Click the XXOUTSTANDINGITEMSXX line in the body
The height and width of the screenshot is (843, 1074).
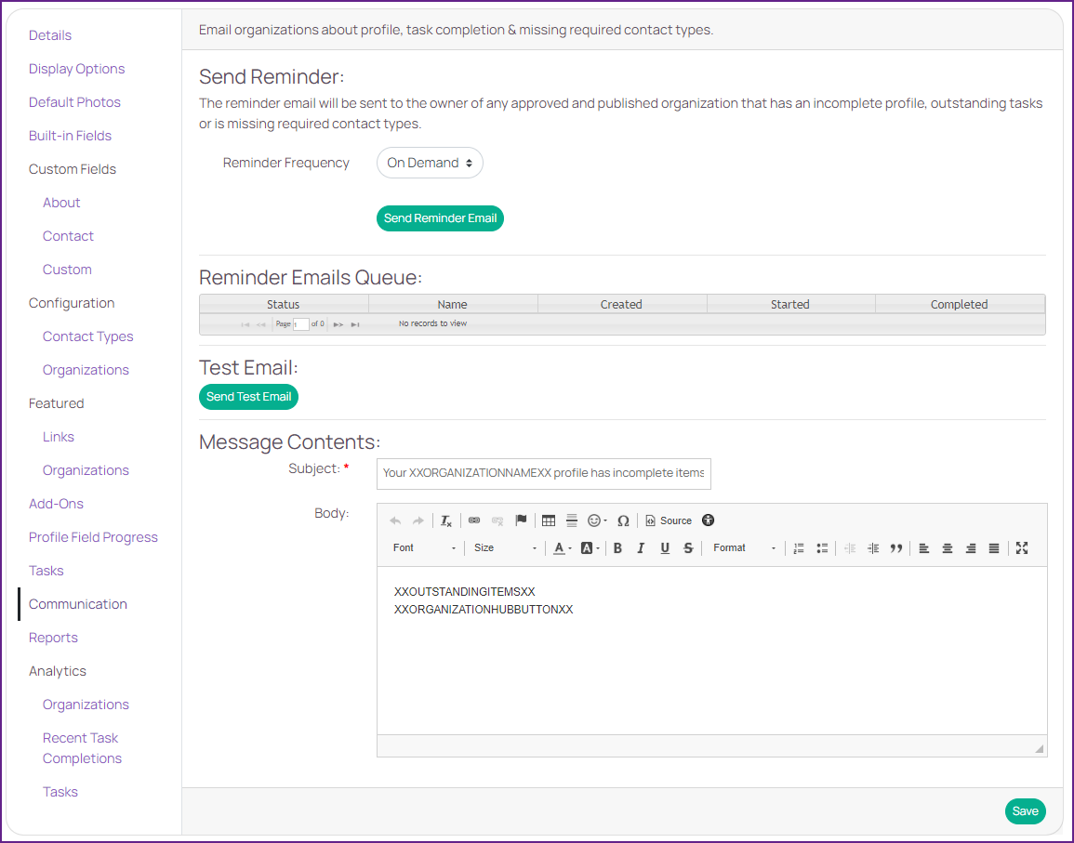click(464, 592)
